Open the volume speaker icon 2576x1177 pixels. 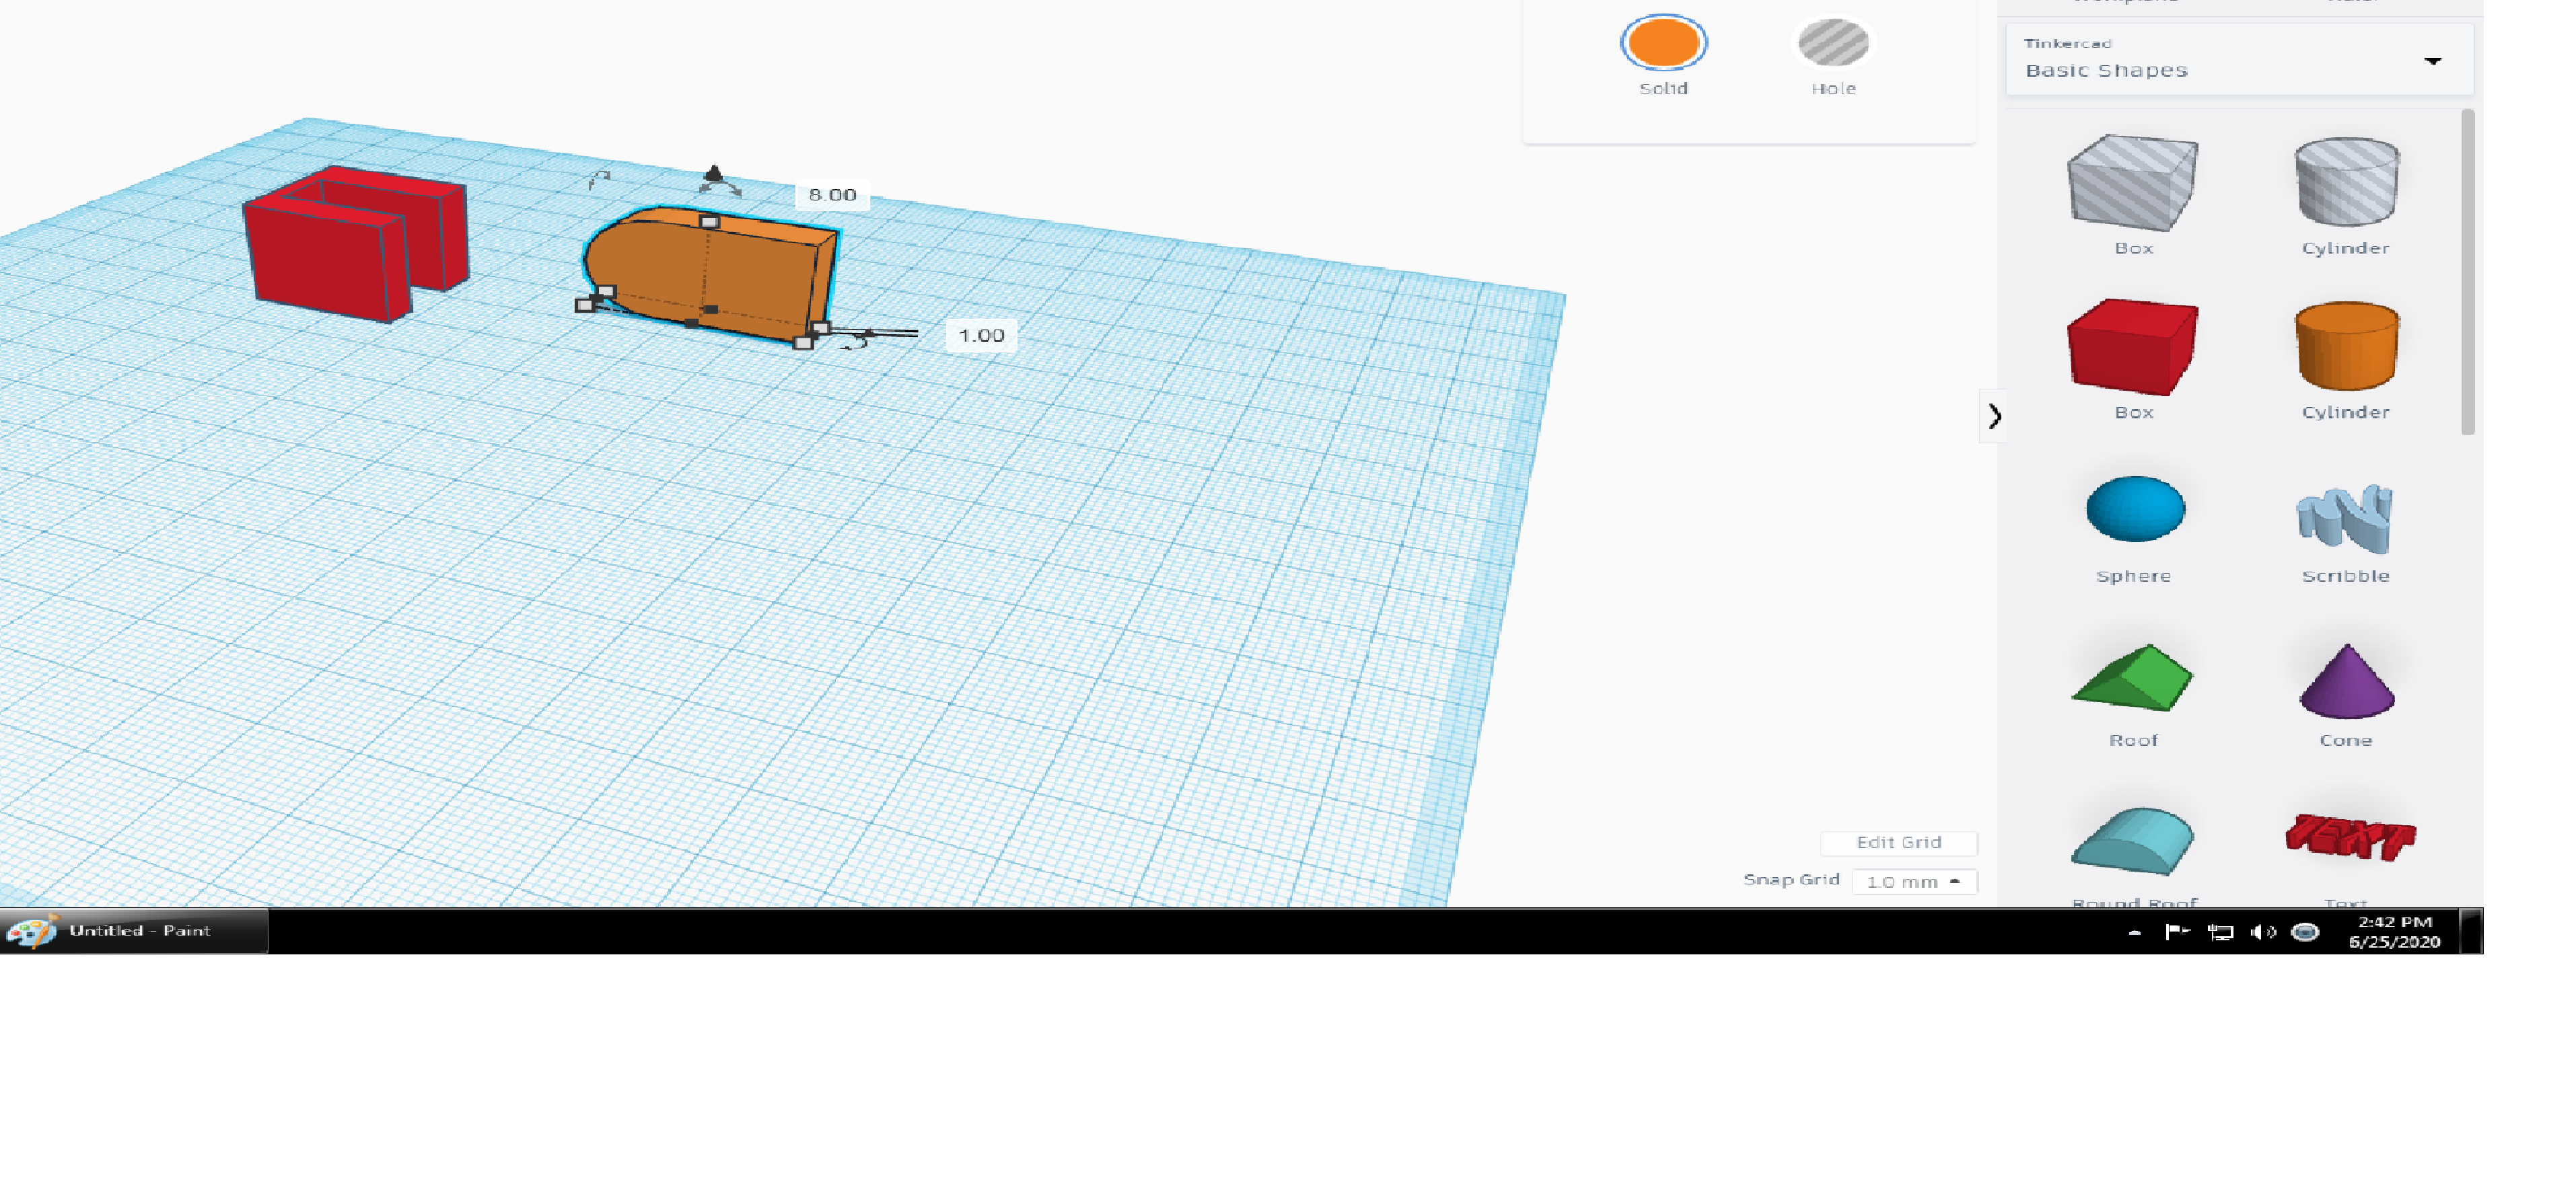click(2262, 932)
